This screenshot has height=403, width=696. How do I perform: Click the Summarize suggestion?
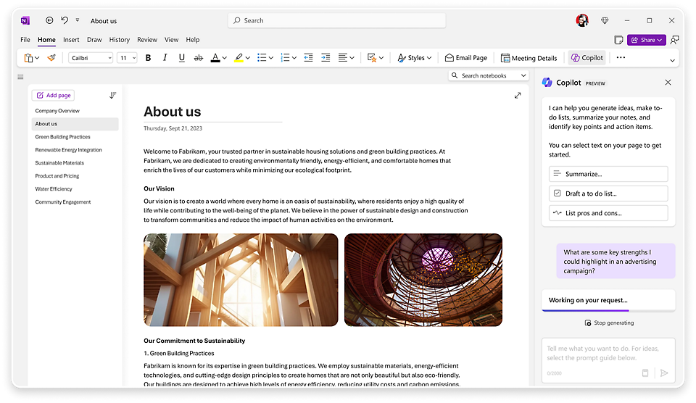608,174
